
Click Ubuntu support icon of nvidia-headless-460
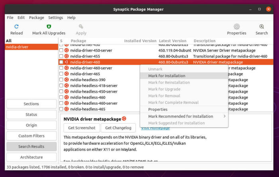(67, 97)
